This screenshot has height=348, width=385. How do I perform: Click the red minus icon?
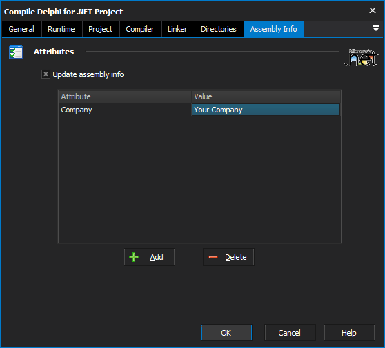coord(213,257)
